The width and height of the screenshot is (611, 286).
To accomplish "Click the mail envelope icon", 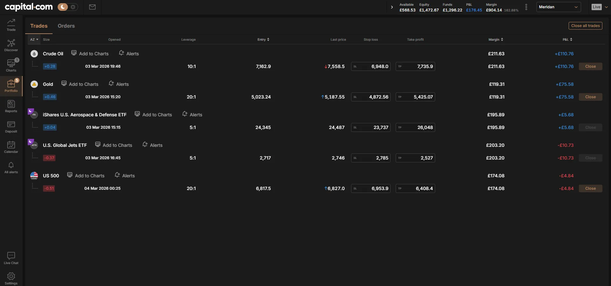I will [x=92, y=7].
